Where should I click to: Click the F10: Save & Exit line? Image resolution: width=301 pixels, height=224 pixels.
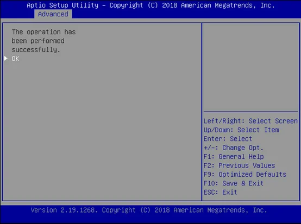pyautogui.click(x=233, y=183)
